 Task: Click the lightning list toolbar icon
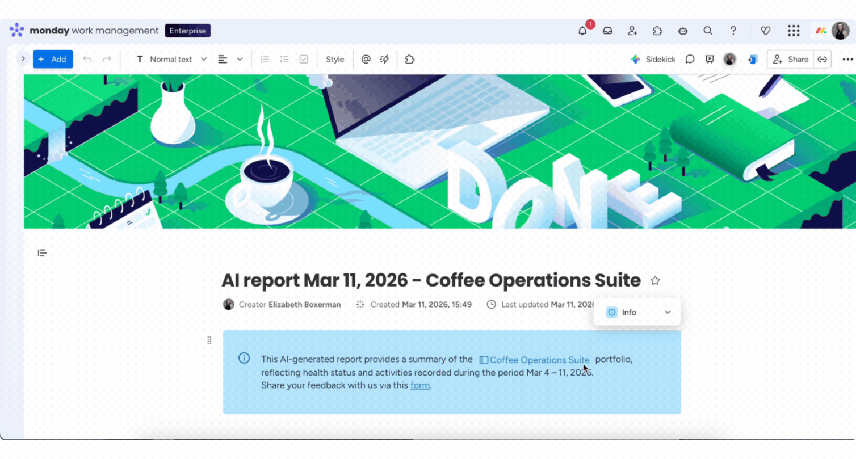point(384,59)
